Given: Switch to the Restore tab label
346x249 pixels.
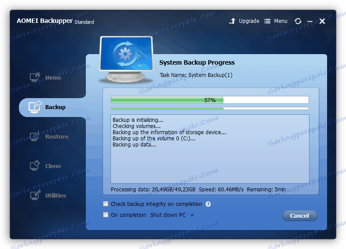Looking at the screenshot, I should (x=57, y=136).
